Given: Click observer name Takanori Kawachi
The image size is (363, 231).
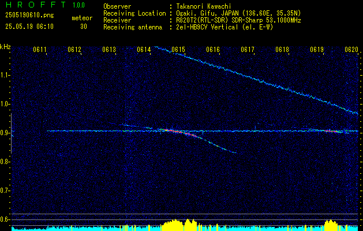Looking at the screenshot, I should coord(204,6).
